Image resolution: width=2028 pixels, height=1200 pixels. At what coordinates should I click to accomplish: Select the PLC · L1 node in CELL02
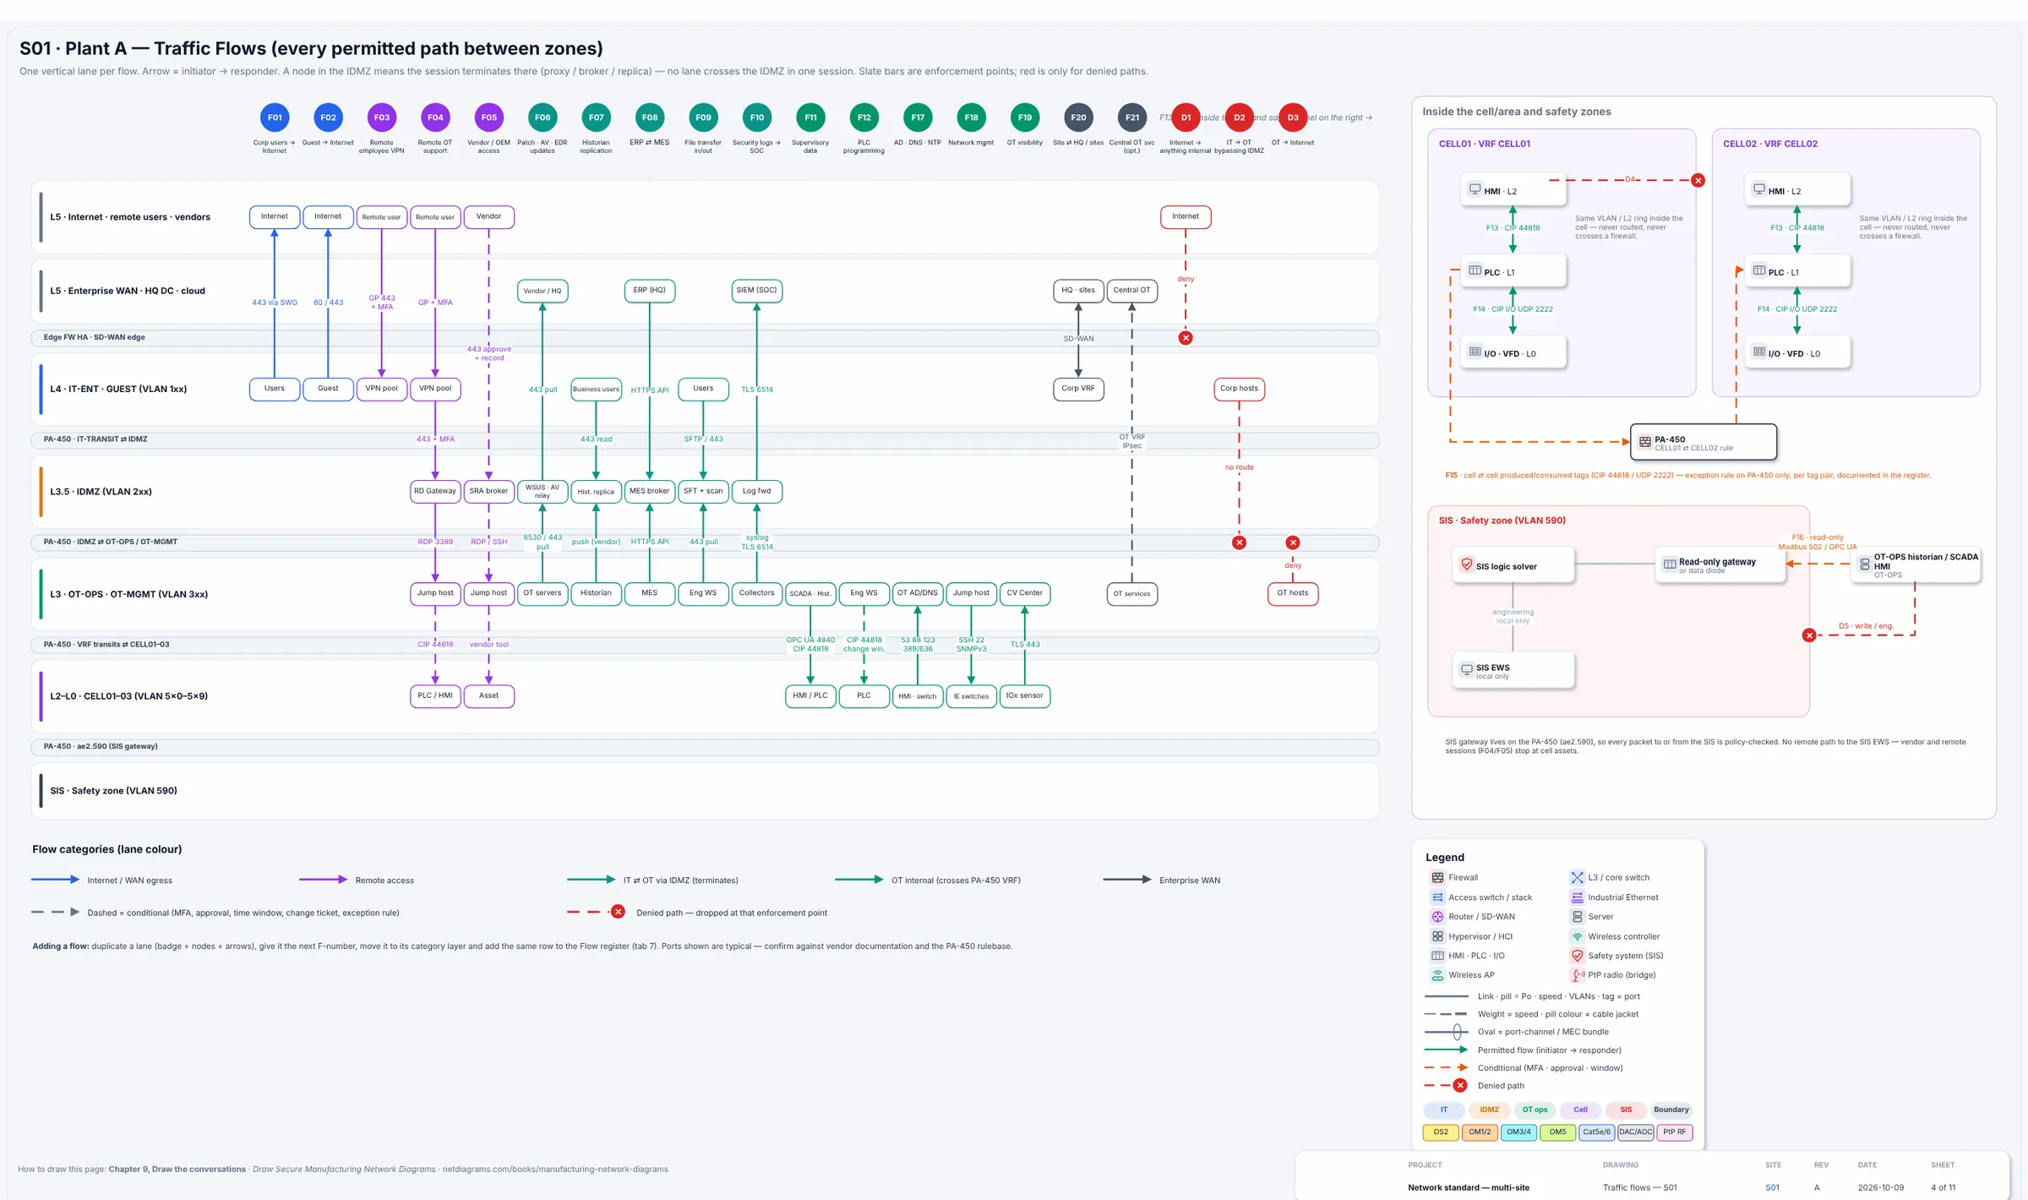(1797, 271)
